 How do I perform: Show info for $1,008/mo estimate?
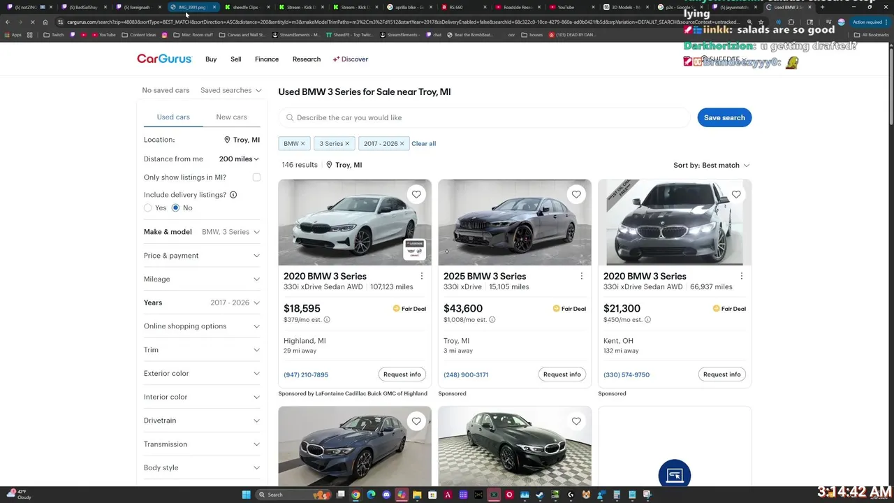(x=492, y=320)
